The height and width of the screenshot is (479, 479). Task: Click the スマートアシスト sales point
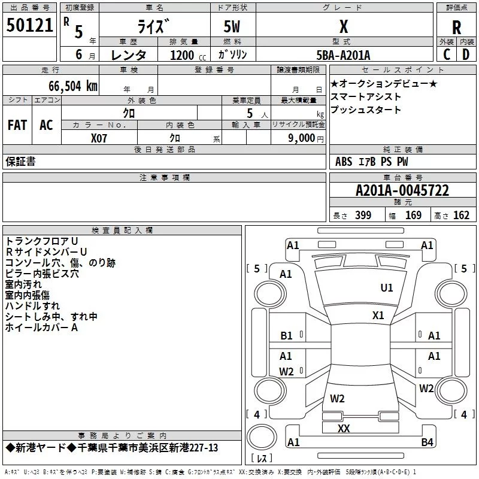coord(366,96)
